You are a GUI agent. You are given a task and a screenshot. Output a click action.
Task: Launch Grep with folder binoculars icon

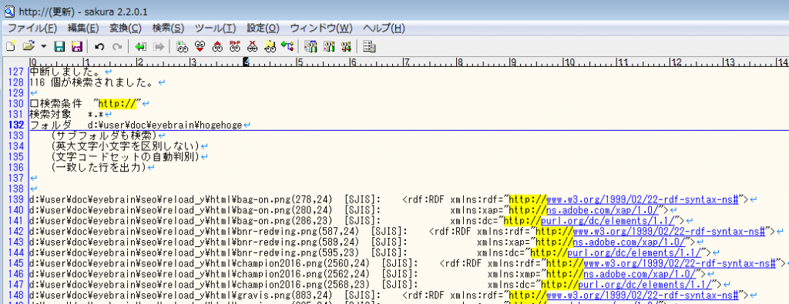coord(270,47)
